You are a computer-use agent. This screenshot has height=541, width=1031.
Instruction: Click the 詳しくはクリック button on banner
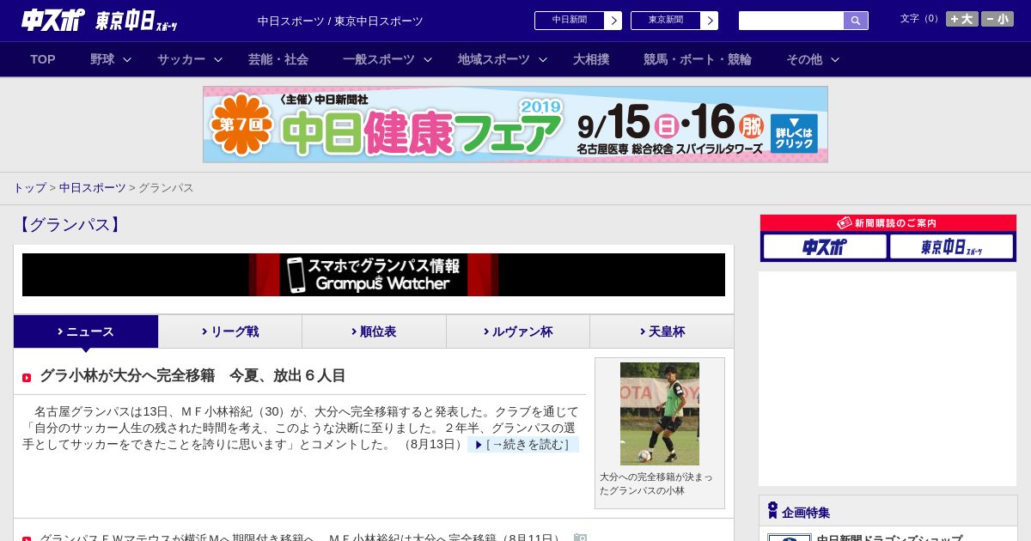tap(794, 133)
